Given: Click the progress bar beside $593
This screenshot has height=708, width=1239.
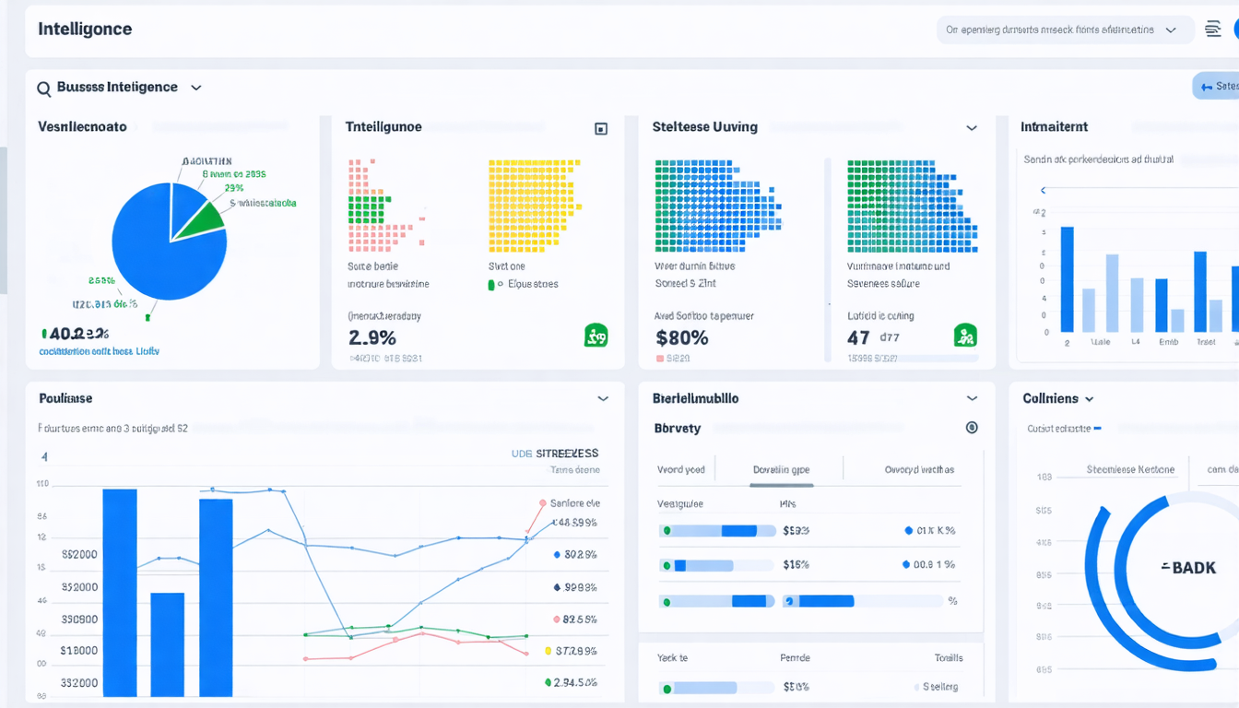Looking at the screenshot, I should (717, 531).
